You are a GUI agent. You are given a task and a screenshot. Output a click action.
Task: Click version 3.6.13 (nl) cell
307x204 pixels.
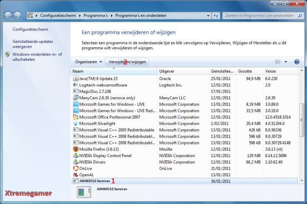(x=274, y=149)
